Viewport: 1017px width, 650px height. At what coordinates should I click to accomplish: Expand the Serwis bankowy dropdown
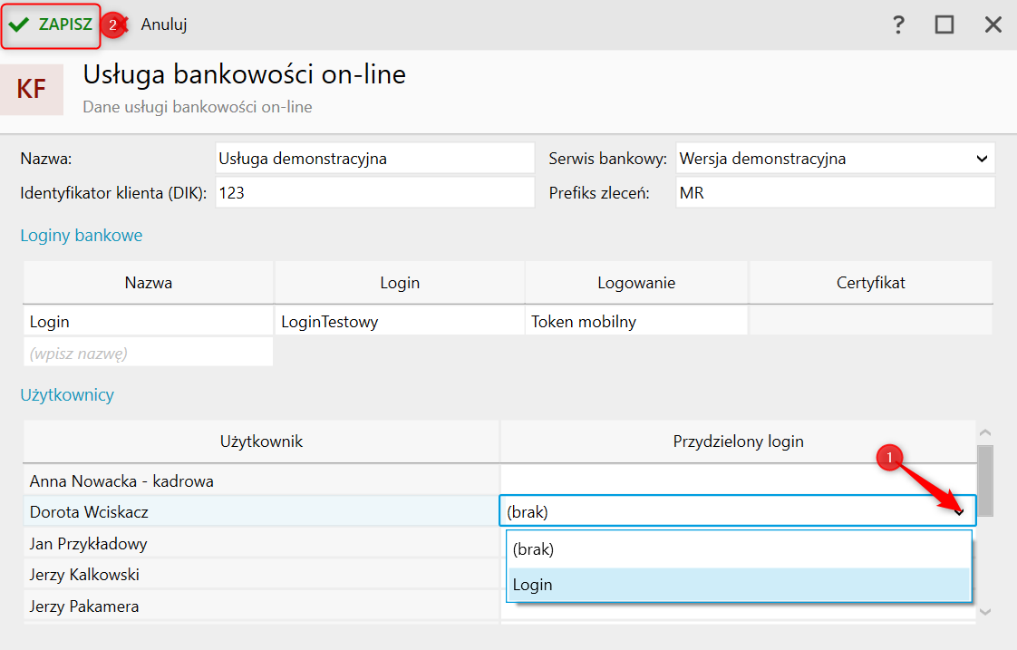pyautogui.click(x=982, y=159)
